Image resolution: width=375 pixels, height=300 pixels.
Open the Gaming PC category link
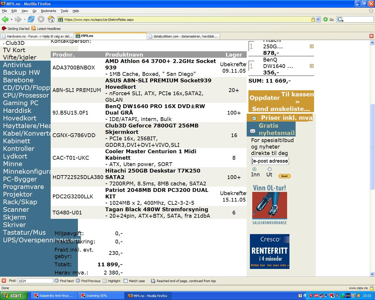[21, 103]
